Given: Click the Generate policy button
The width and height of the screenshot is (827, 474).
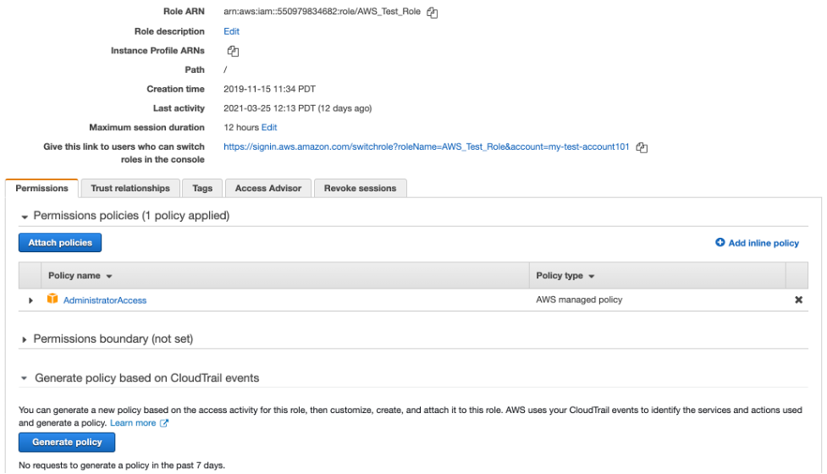Looking at the screenshot, I should pyautogui.click(x=67, y=442).
